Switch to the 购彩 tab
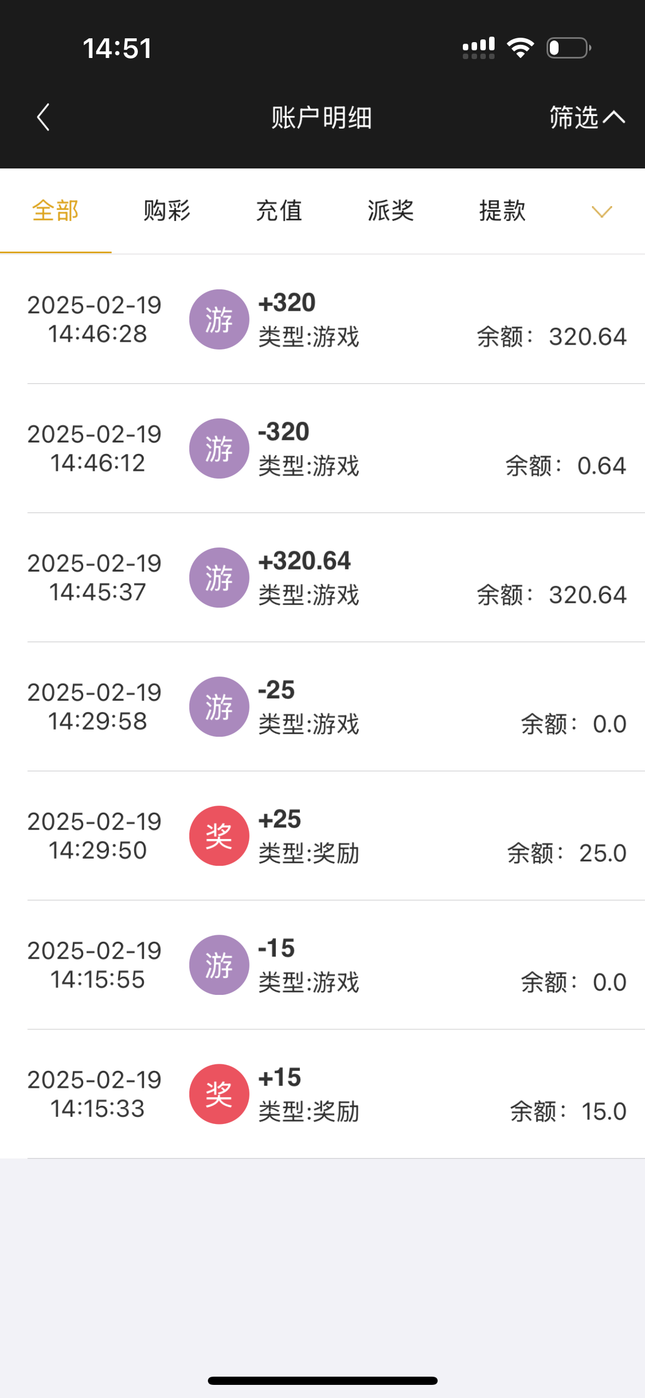Viewport: 645px width, 1398px height. pyautogui.click(x=167, y=211)
